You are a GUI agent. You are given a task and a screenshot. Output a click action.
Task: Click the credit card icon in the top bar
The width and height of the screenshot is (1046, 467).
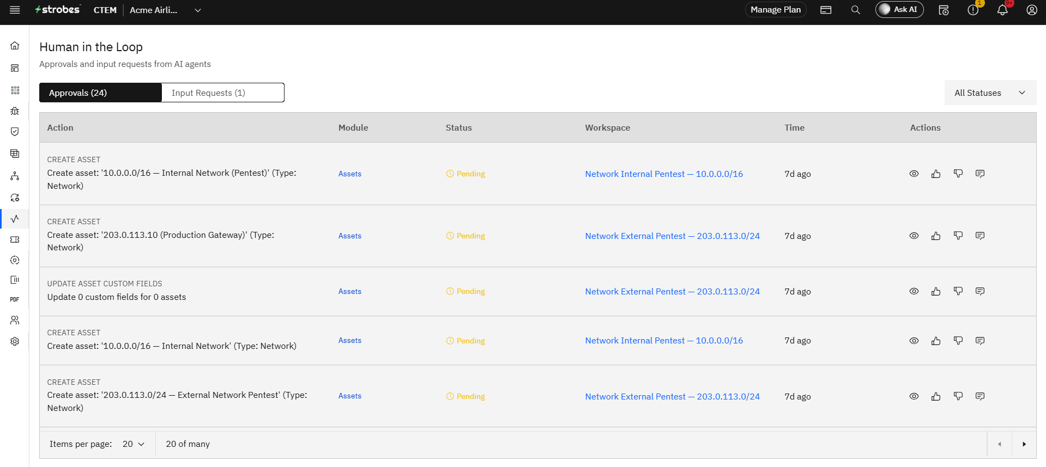[826, 10]
